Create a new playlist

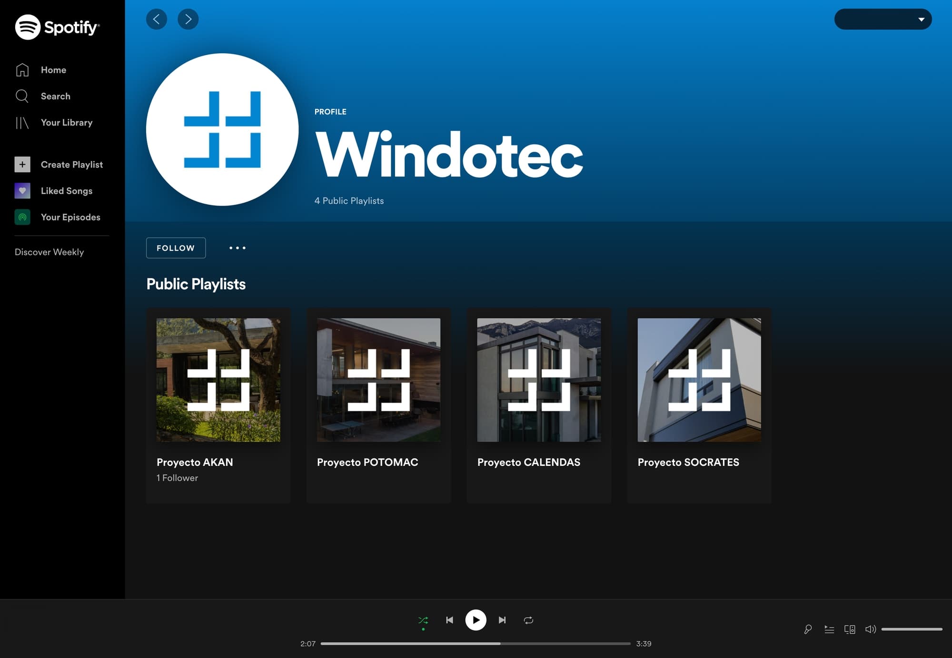(x=72, y=164)
